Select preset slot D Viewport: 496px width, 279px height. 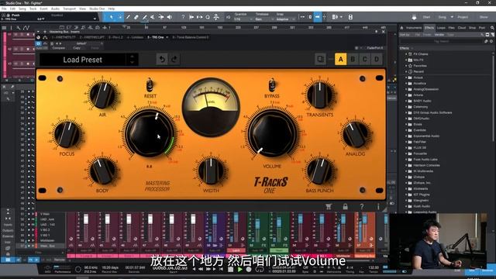tap(377, 59)
